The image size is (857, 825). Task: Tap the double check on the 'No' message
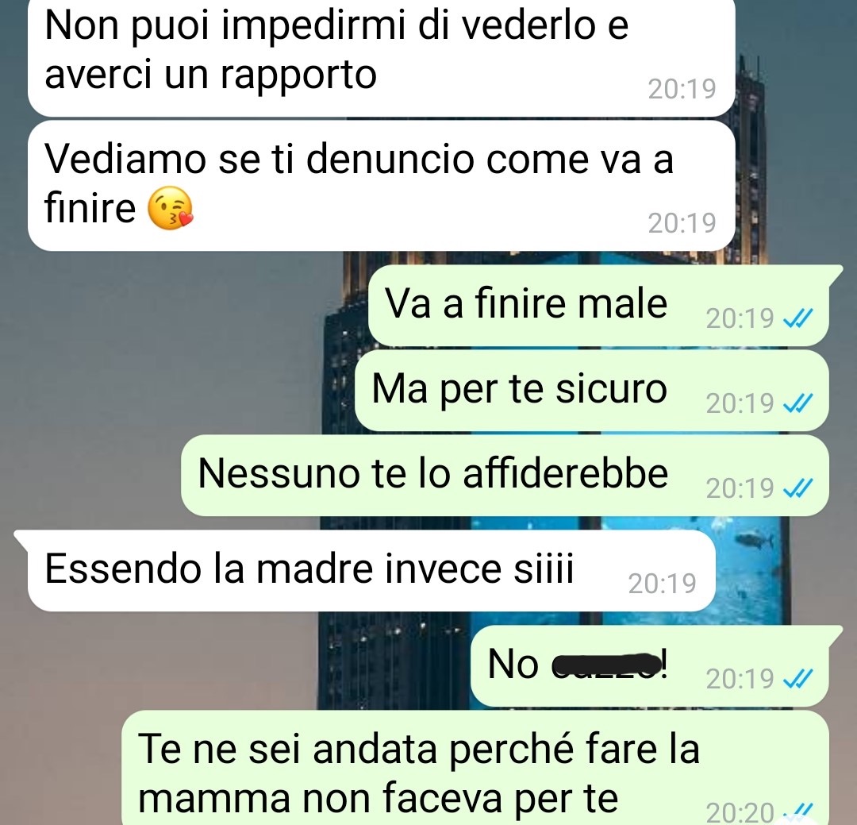(x=798, y=679)
